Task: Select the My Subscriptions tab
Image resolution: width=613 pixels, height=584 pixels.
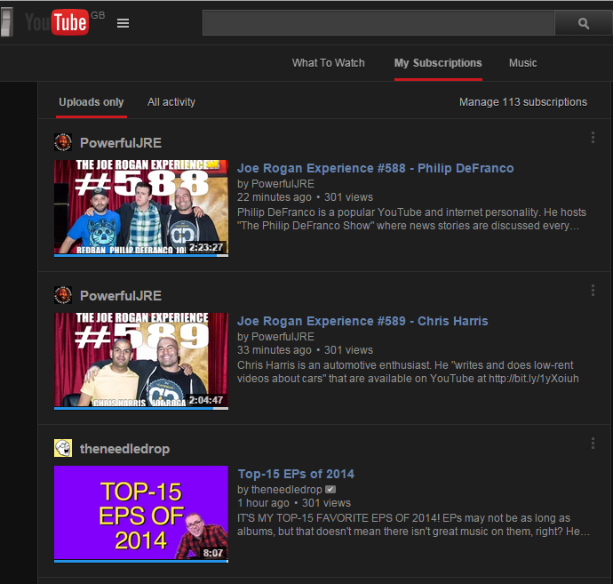Action: pyautogui.click(x=438, y=63)
